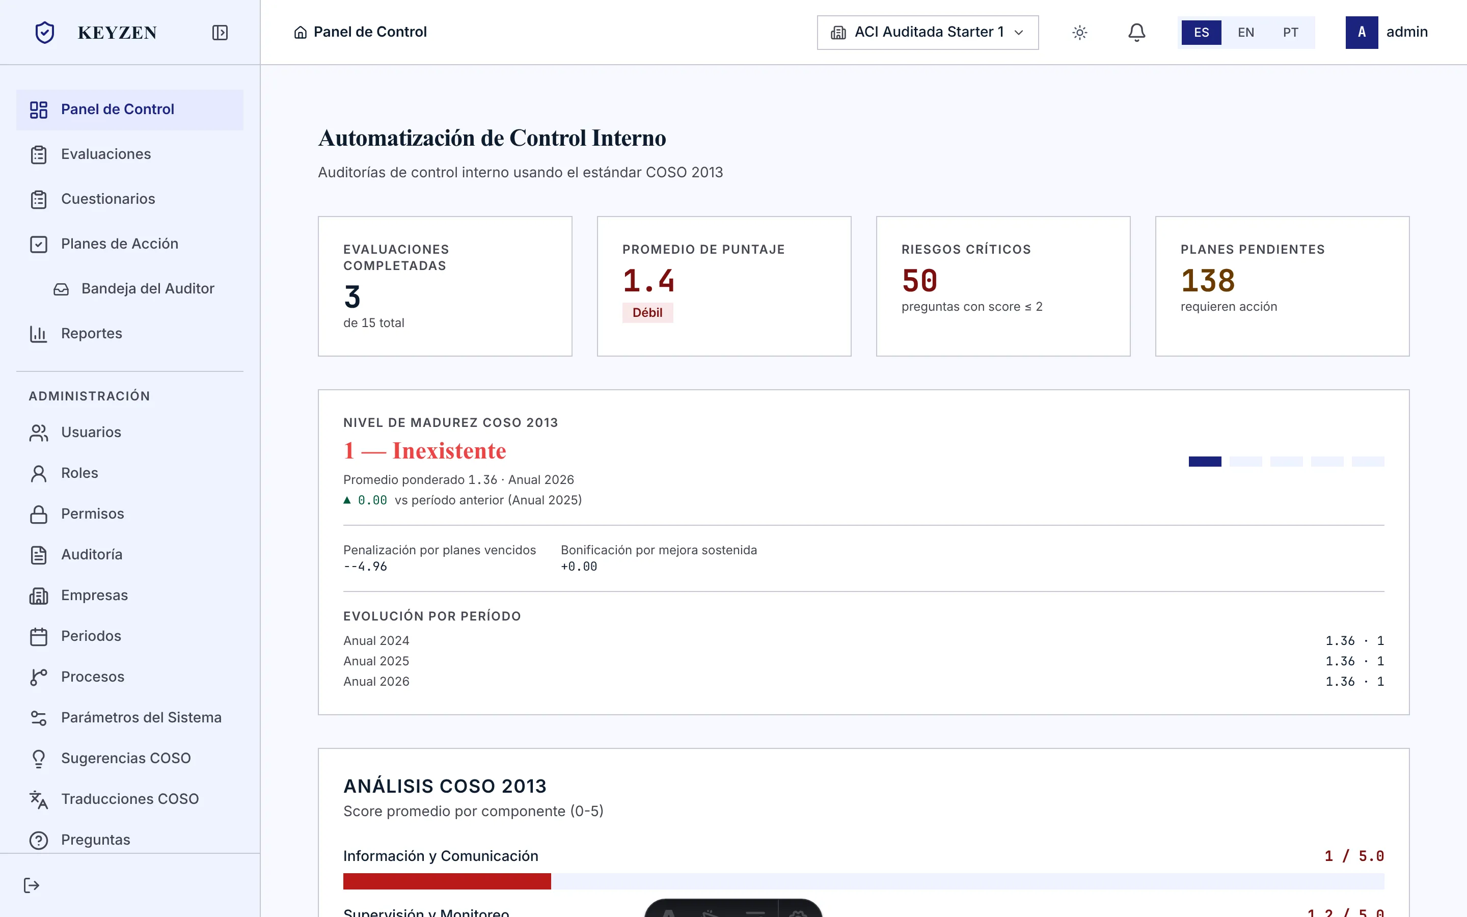Collapse the sidebar with the panel icon
1467x917 pixels.
pyautogui.click(x=220, y=32)
